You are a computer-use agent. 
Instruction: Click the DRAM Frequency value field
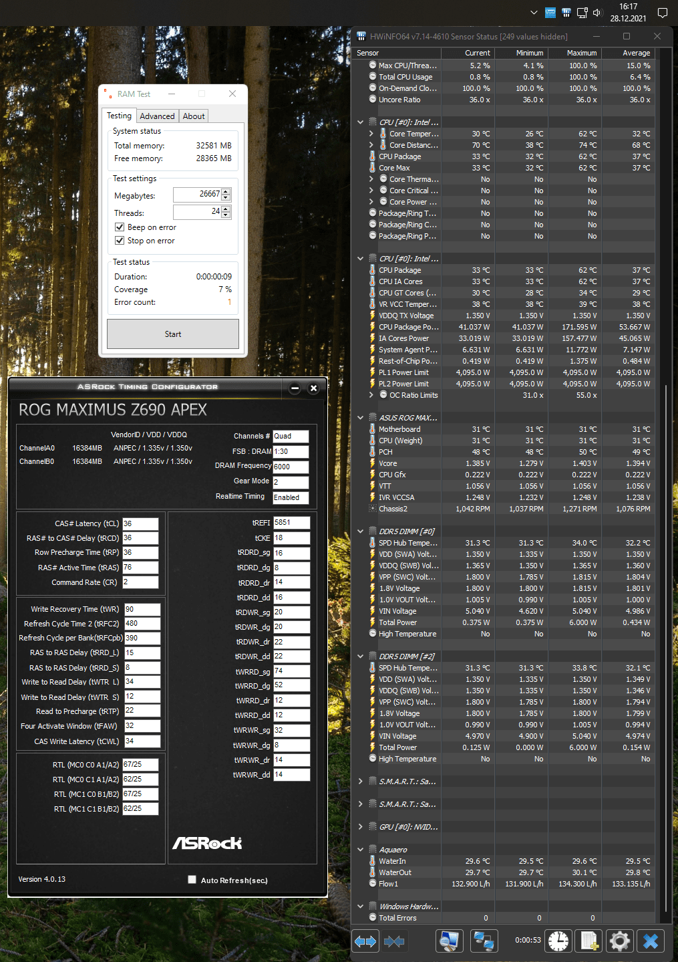click(x=291, y=467)
